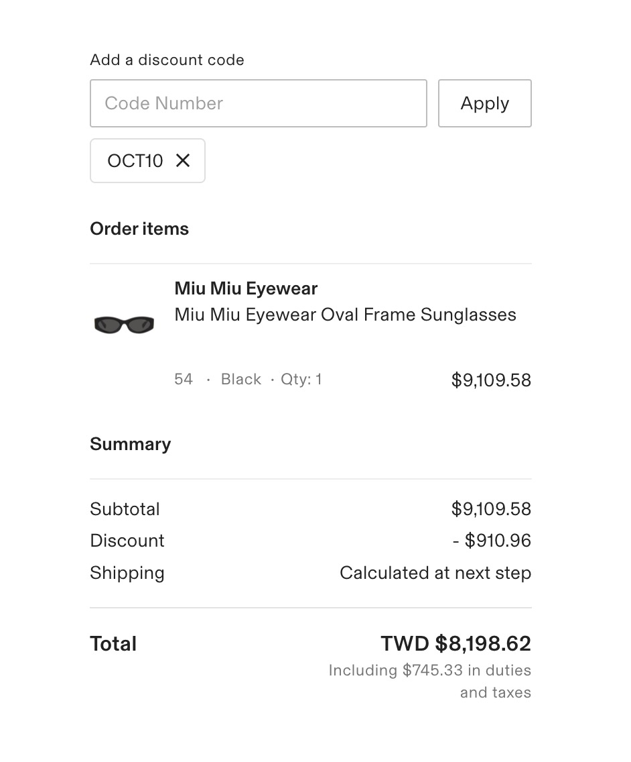Click the Code Number input field
631x762 pixels.
tap(258, 103)
